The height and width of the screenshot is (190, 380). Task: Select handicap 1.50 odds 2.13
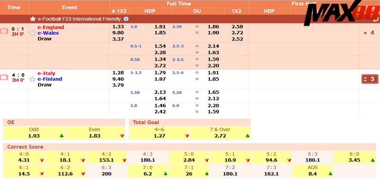160,92
